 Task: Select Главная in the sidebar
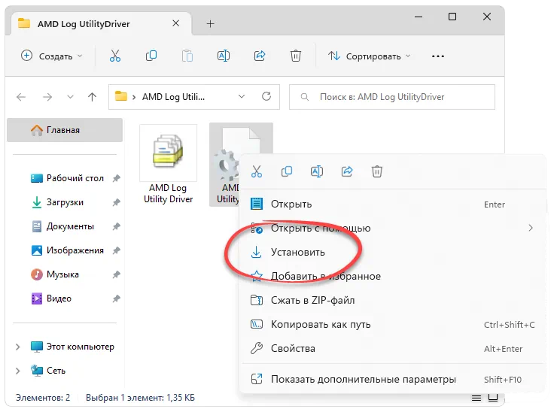(65, 130)
